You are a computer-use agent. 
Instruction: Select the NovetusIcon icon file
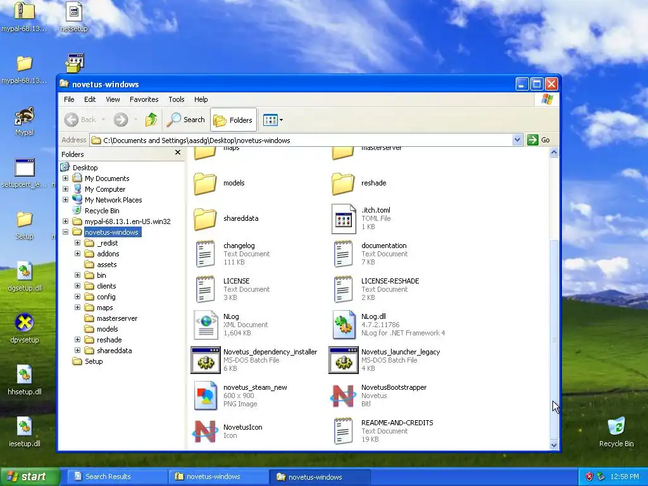point(206,431)
